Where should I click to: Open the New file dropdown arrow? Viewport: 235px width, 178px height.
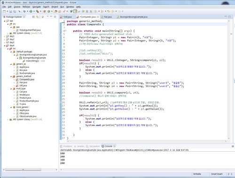coord(8,11)
